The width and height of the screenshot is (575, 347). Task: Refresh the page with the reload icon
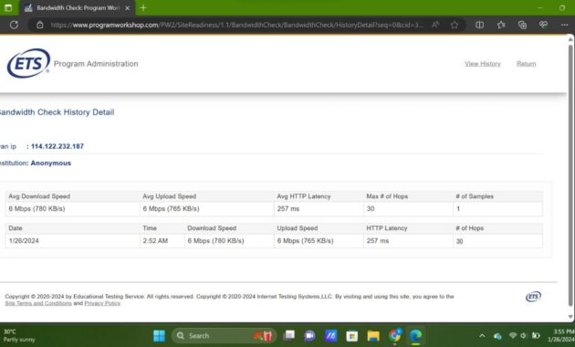[x=14, y=25]
